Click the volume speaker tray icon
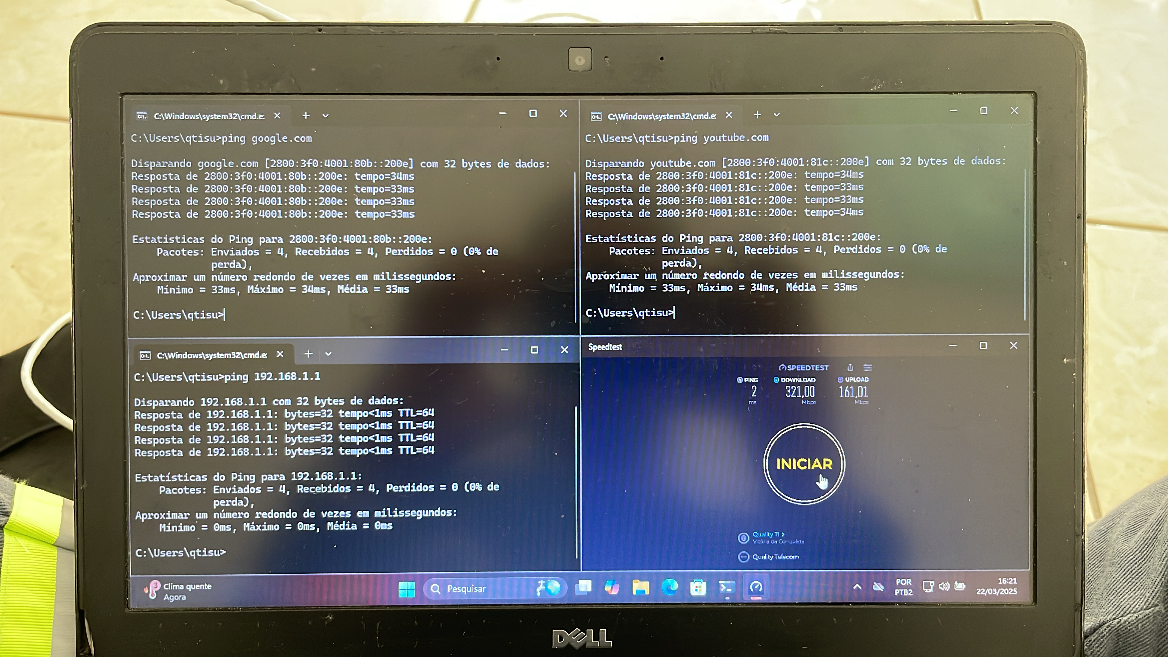The image size is (1168, 657). 944,587
